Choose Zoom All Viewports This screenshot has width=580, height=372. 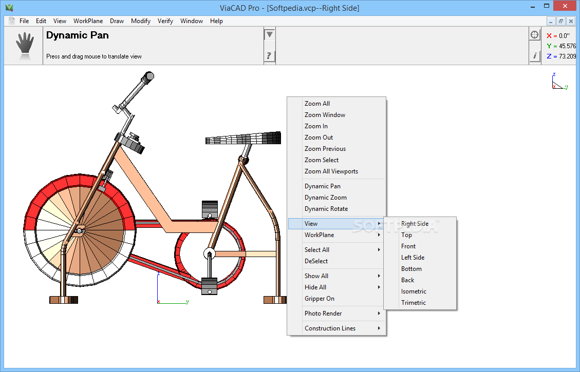tap(336, 171)
